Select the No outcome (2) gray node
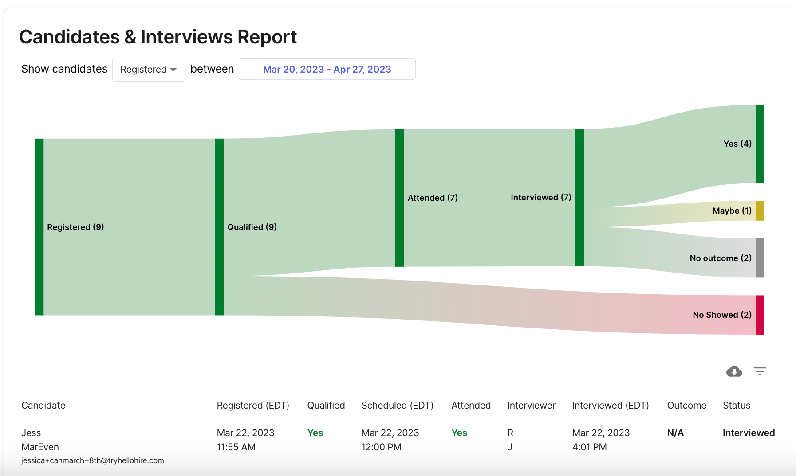The image size is (796, 476). point(760,258)
